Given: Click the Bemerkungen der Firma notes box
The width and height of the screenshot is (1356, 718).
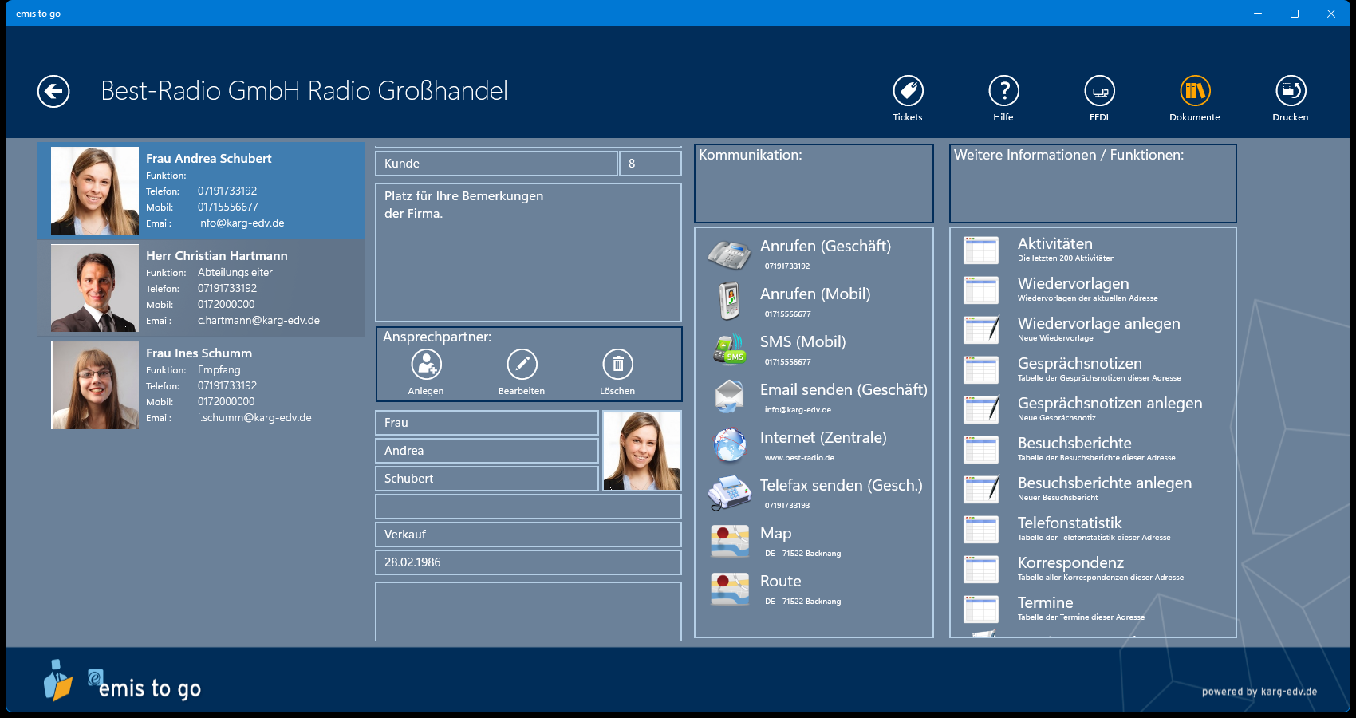Looking at the screenshot, I should 528,253.
